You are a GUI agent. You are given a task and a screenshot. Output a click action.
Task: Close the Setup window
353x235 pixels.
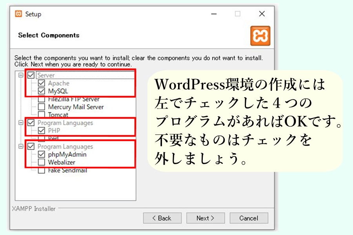point(262,14)
